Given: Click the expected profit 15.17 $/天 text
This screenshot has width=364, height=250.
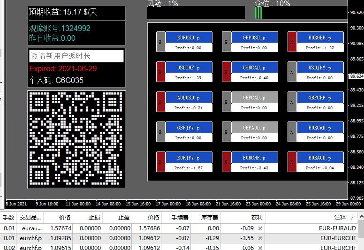Looking at the screenshot, I should coord(63,12).
